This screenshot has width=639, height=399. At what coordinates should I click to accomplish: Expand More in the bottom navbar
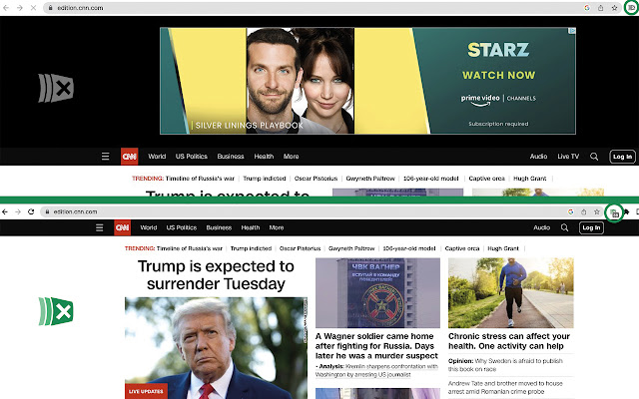click(x=277, y=227)
